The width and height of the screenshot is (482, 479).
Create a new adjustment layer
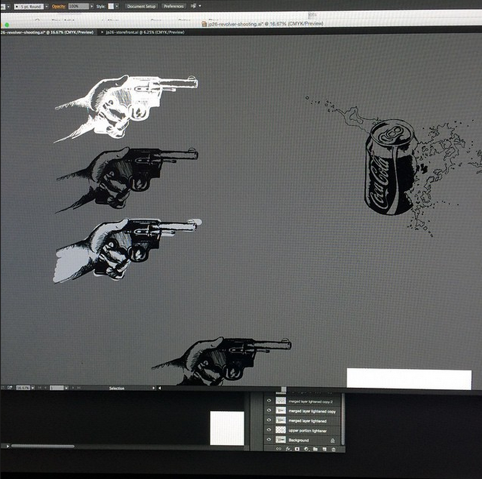click(306, 449)
